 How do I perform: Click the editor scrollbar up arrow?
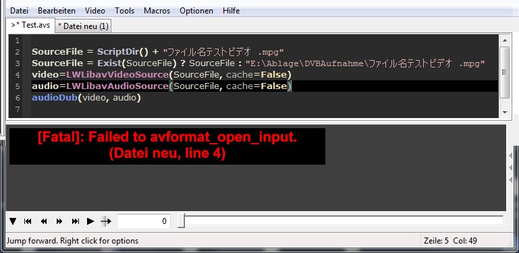(x=504, y=40)
